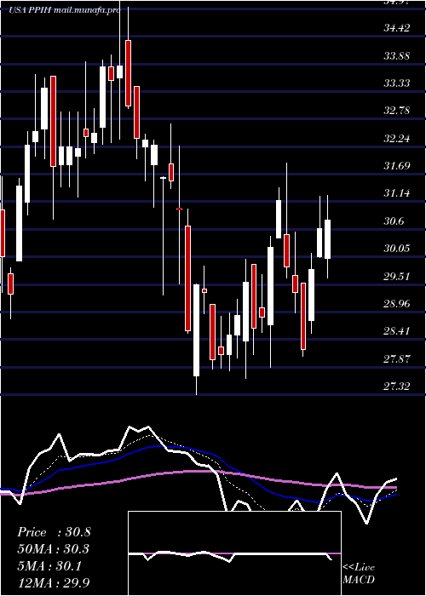Viewport: 426px width, 596px height.
Task: Click the 32.24 price axis label
Action: click(x=397, y=138)
